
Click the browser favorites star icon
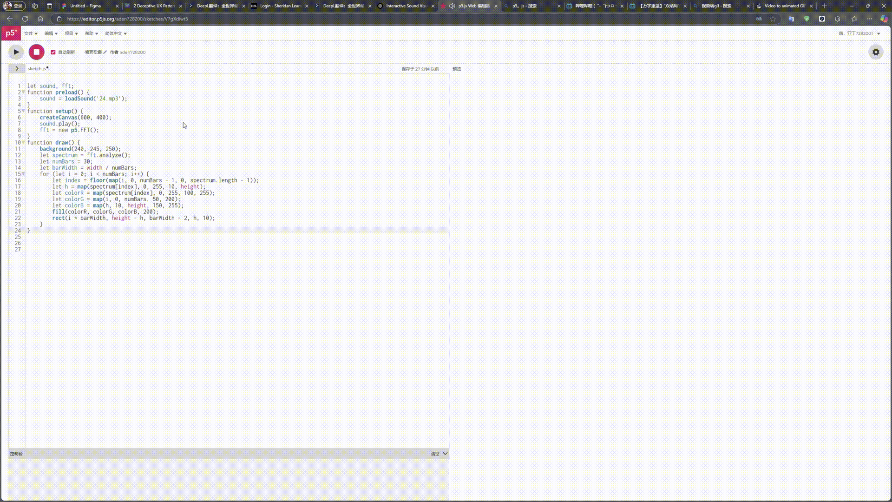(x=773, y=19)
